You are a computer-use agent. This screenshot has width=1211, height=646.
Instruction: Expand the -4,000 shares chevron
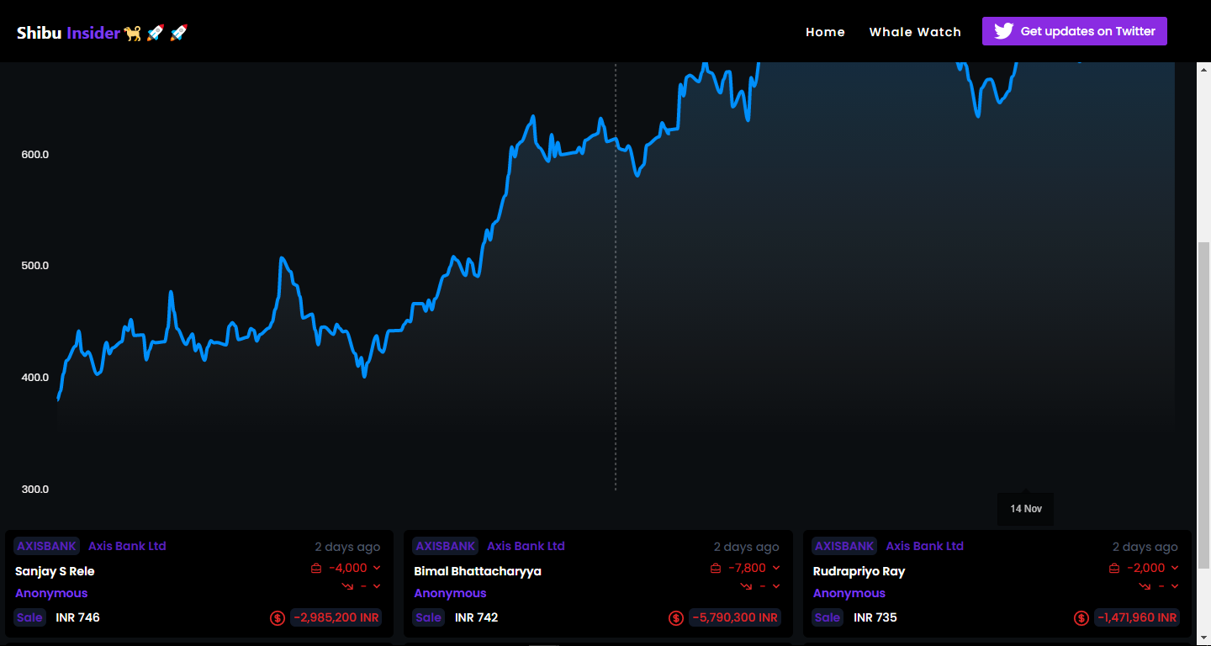377,568
